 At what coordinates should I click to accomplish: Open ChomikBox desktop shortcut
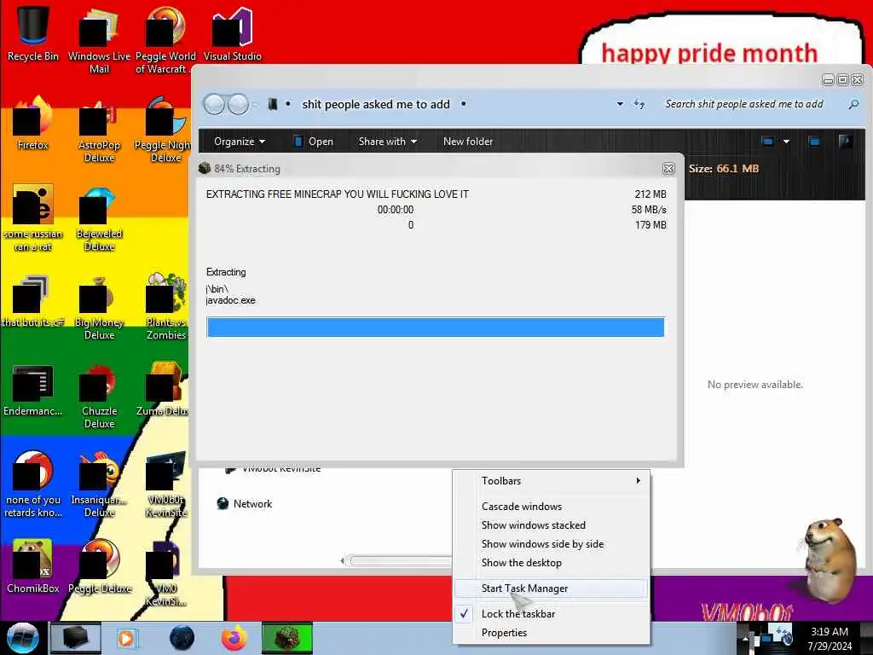click(32, 566)
